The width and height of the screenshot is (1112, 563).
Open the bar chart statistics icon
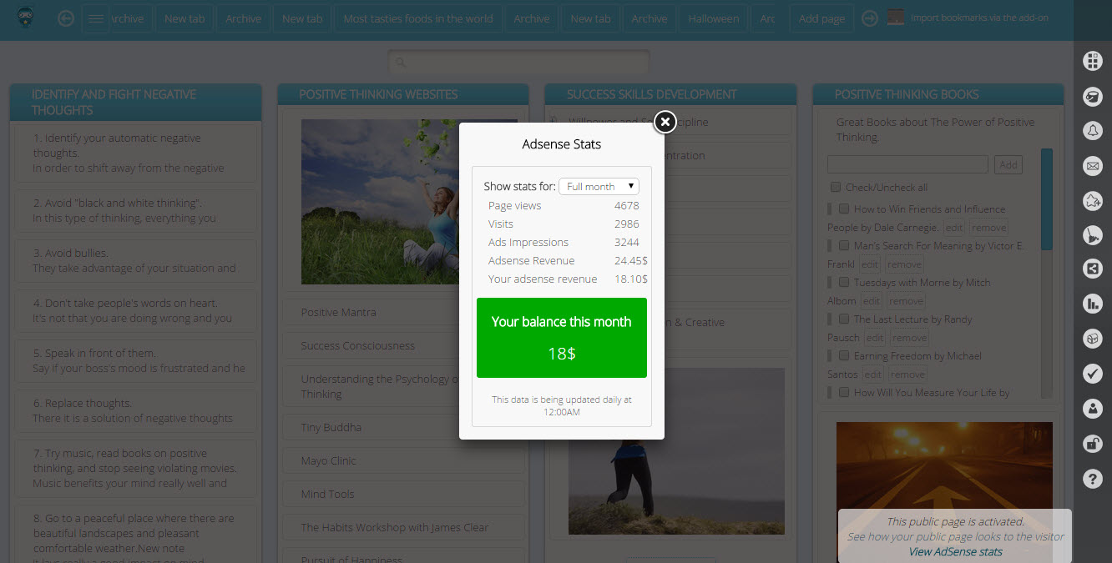[x=1092, y=304]
